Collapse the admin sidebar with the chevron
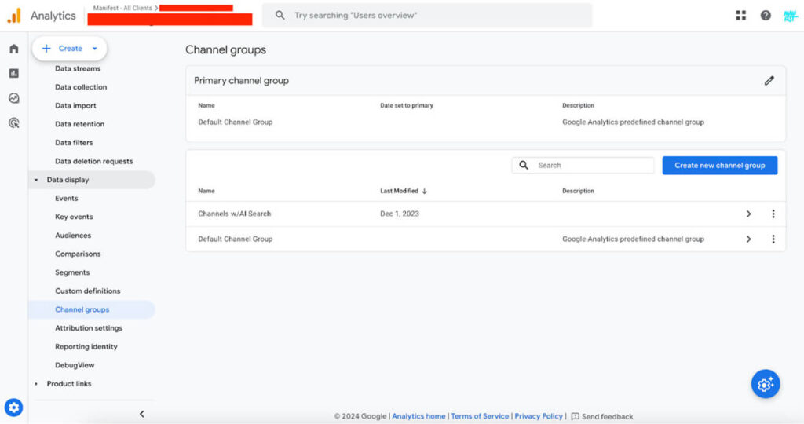The width and height of the screenshot is (804, 424). (x=142, y=414)
